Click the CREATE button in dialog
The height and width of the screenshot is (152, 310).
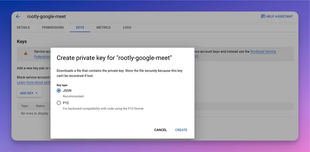[x=181, y=130]
